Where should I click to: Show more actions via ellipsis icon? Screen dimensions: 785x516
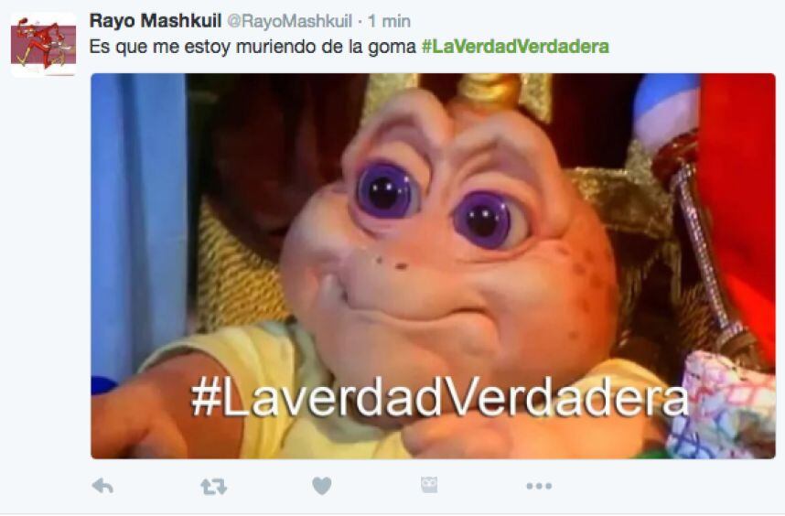pos(539,486)
